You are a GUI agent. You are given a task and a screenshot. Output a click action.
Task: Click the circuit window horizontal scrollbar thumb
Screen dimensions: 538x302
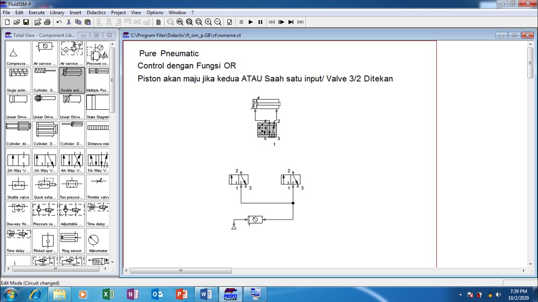(x=181, y=271)
